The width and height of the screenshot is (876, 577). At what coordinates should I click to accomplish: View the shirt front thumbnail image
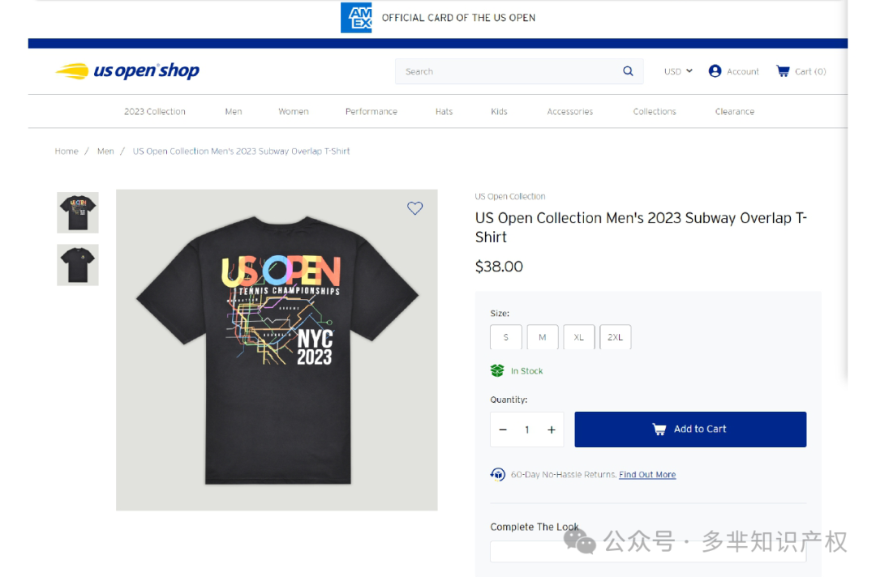[x=78, y=264]
